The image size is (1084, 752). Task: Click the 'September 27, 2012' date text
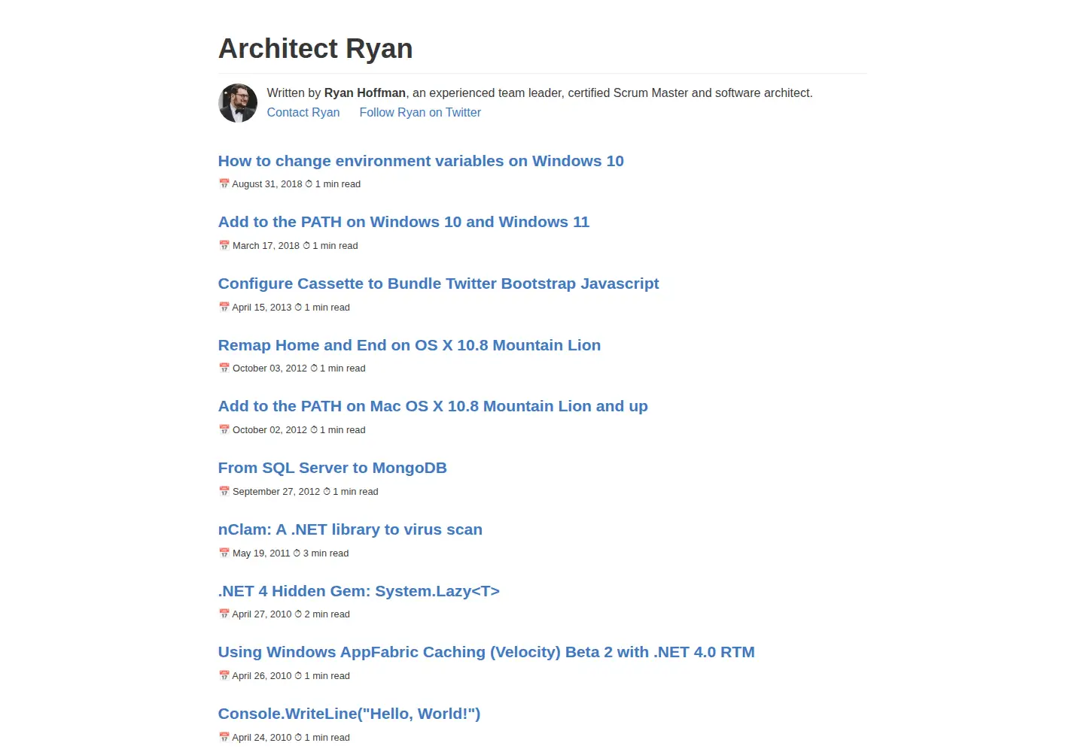click(276, 492)
